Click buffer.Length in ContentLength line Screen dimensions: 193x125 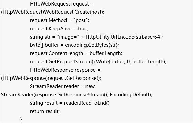pyautogui.click(x=106, y=53)
